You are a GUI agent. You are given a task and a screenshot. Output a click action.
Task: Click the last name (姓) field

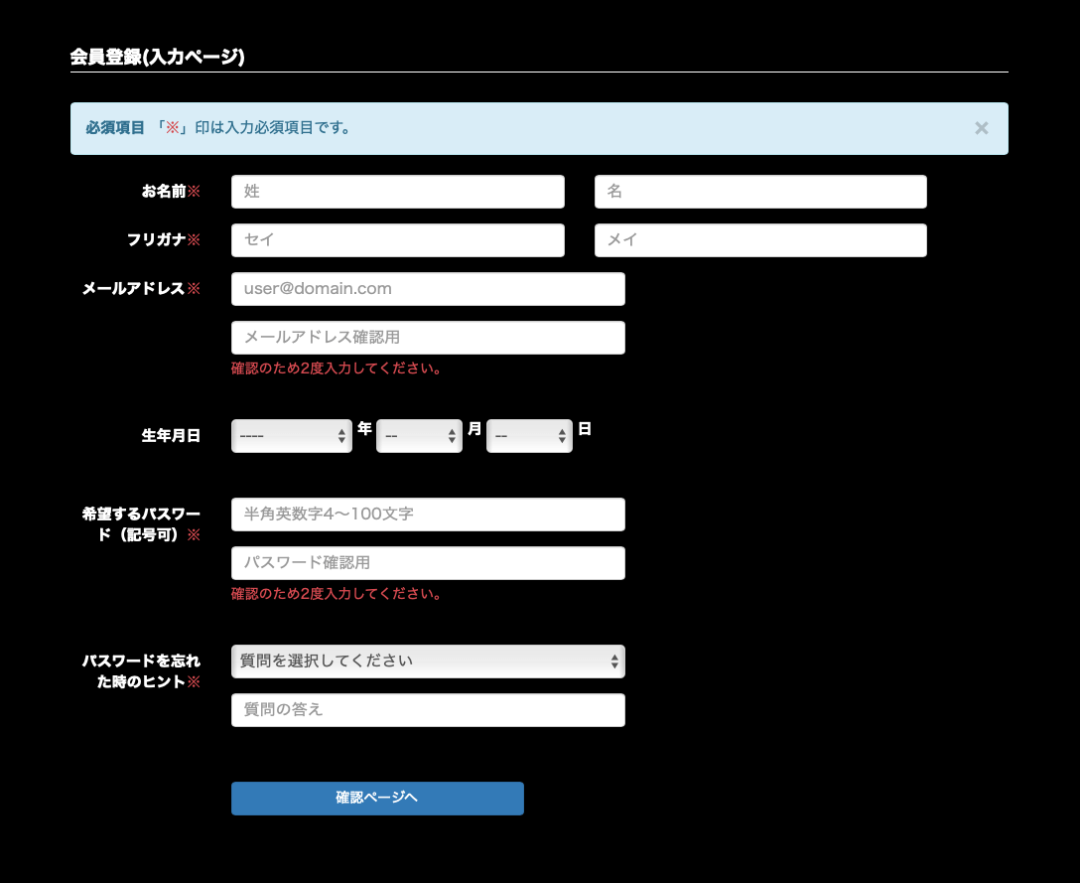[397, 192]
